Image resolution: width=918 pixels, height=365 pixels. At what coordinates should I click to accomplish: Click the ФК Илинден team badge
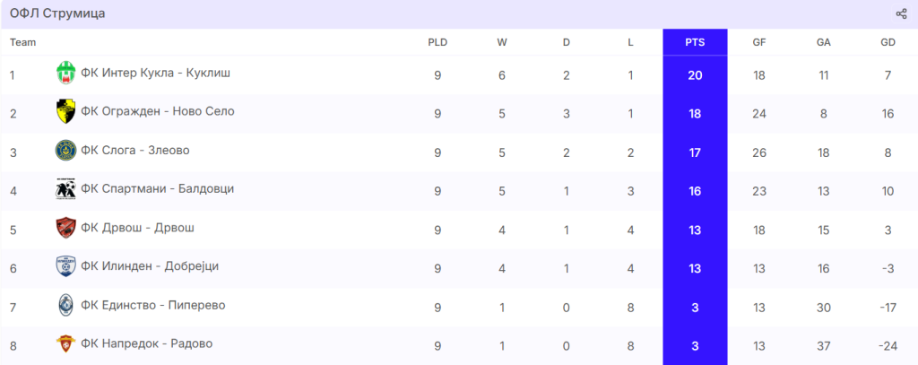pos(65,266)
